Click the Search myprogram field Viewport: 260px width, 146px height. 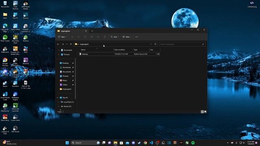tap(182, 44)
